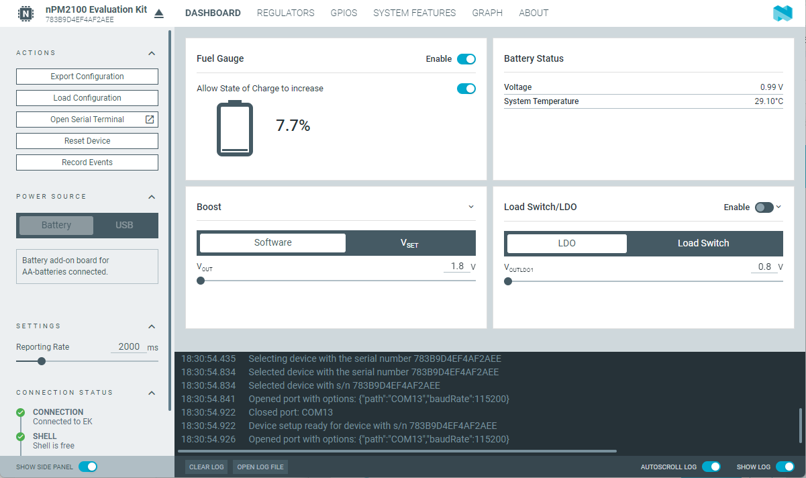Click Export Configuration button

[x=87, y=77]
